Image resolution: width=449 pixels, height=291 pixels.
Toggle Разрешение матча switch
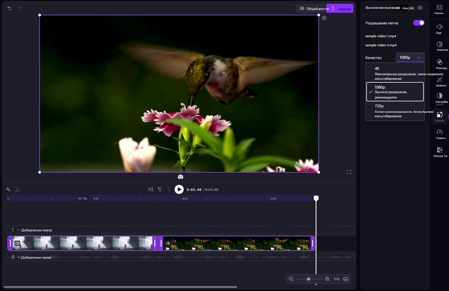[x=419, y=23]
